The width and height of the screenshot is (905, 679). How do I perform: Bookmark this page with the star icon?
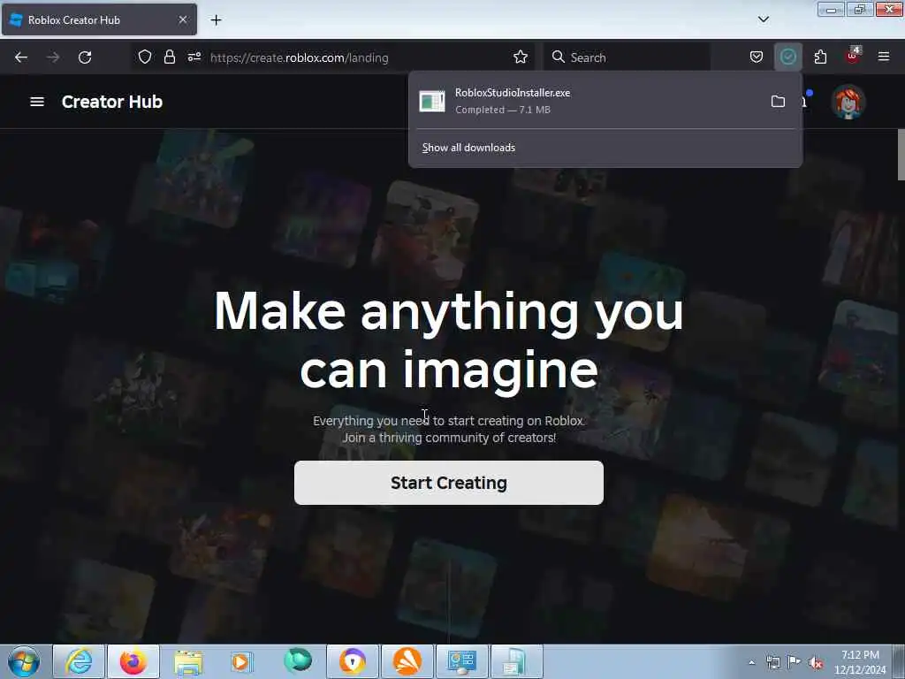520,57
